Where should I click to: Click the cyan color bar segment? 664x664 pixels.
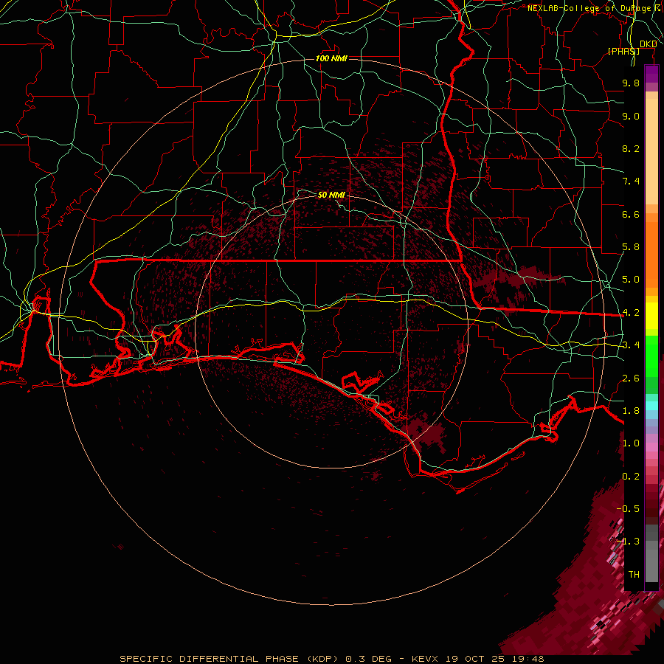[651, 406]
